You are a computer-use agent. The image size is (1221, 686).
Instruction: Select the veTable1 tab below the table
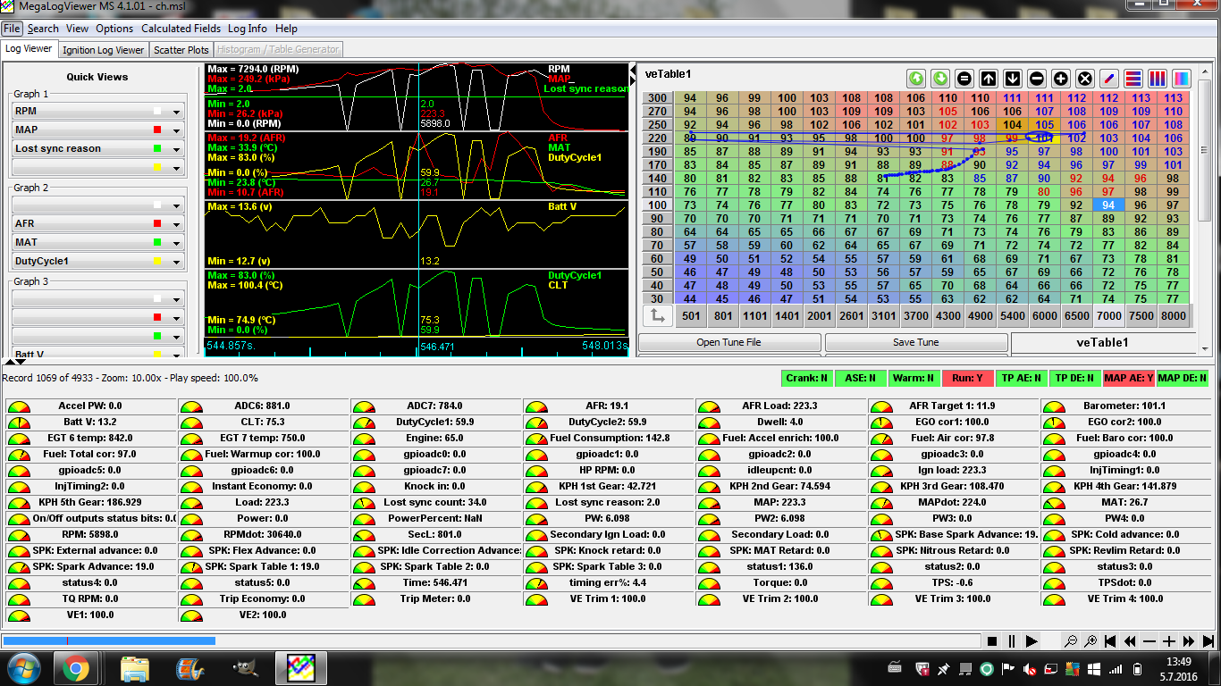(1102, 342)
